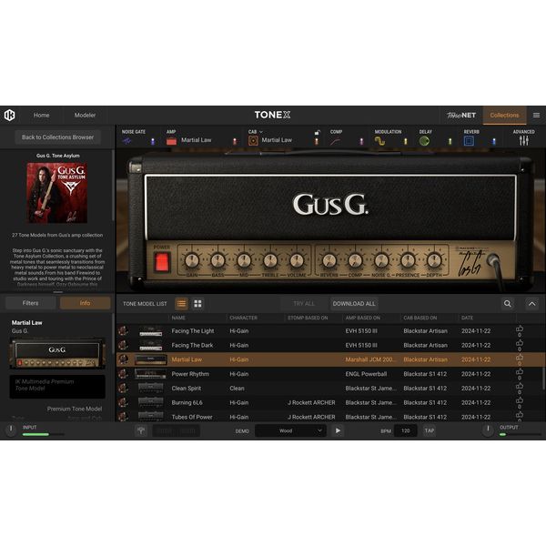The image size is (546, 546).
Task: Click Gus G avatar on Burning 6L6 row
Action: pyautogui.click(x=123, y=402)
